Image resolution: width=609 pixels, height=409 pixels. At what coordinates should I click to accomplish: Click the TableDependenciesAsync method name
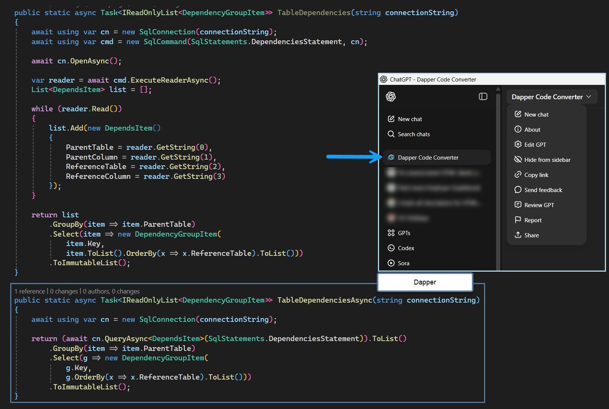[x=324, y=300]
